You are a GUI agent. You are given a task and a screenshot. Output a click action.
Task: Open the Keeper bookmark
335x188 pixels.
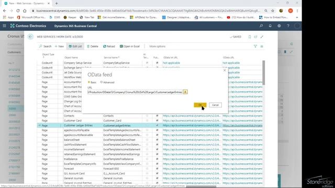(x=70, y=17)
